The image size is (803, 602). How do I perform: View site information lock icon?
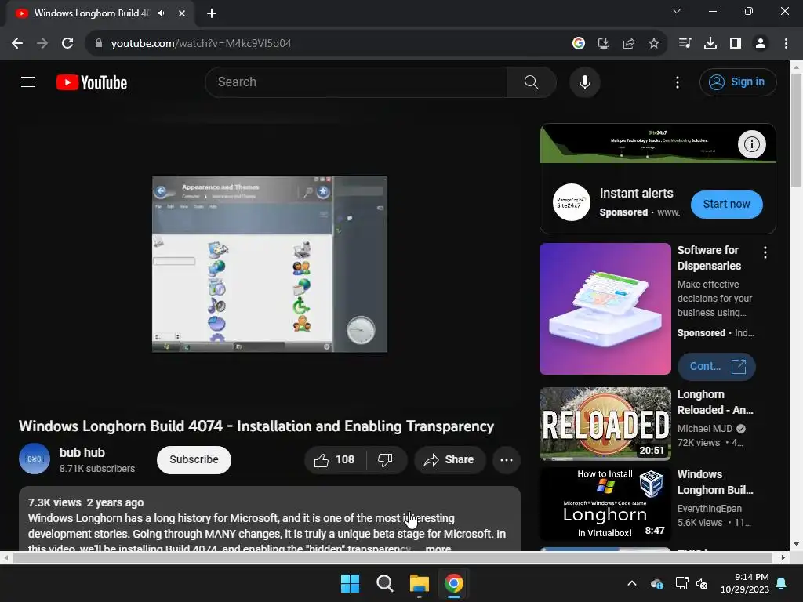coord(99,43)
